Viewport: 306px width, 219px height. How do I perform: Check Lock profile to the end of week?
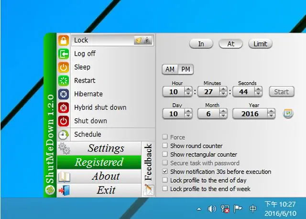[x=165, y=188]
